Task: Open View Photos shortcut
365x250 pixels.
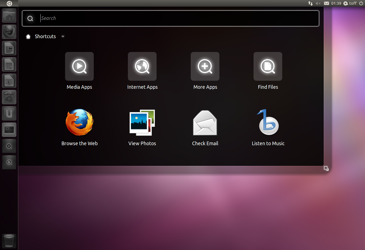Action: click(142, 123)
